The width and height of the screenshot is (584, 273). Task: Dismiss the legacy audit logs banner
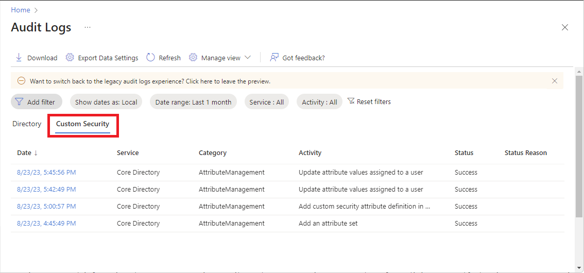pos(555,81)
